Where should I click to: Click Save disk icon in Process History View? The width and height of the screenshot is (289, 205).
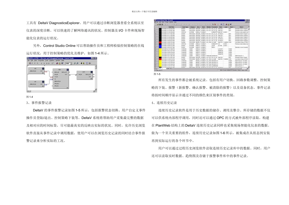tap(160, 24)
